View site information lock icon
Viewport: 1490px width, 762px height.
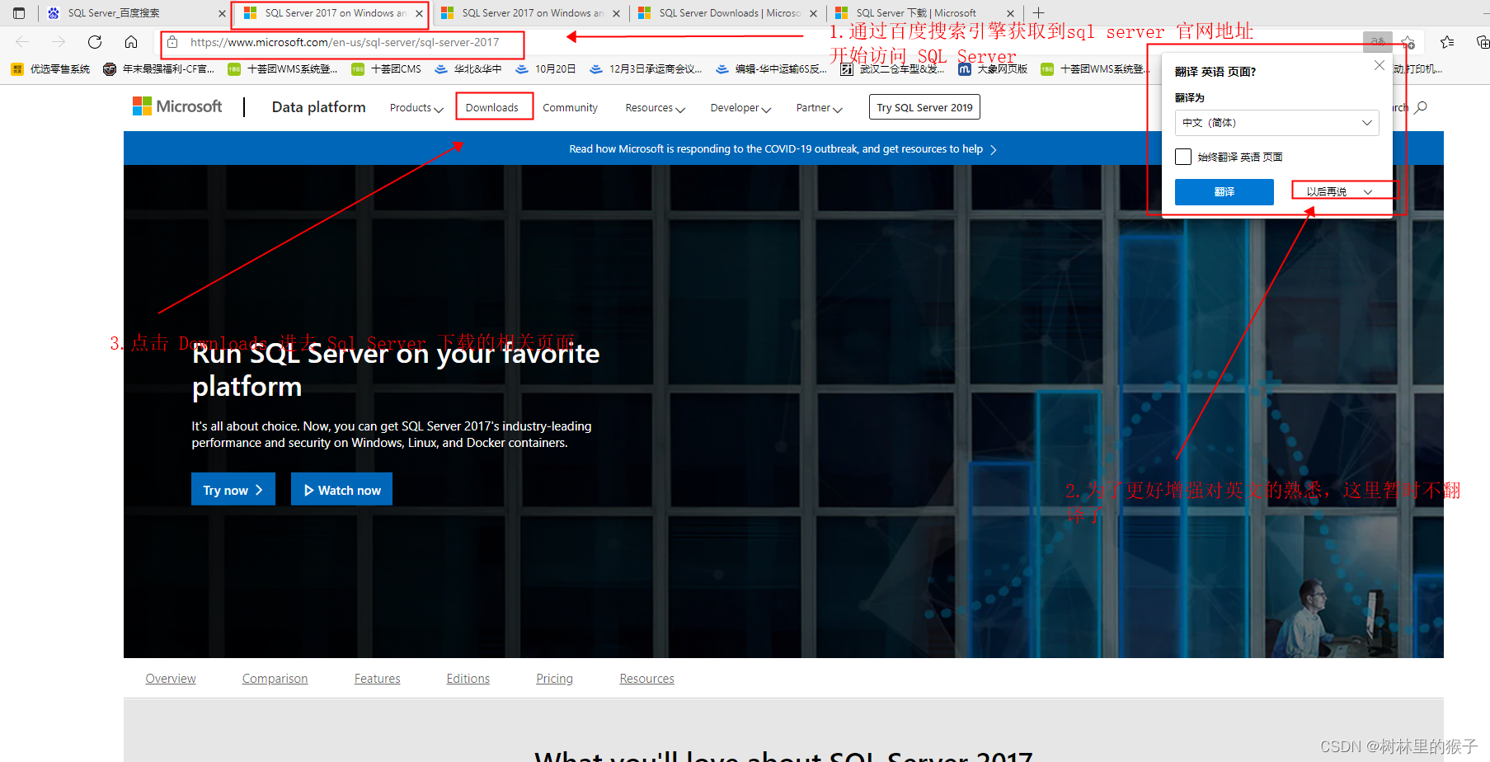172,42
